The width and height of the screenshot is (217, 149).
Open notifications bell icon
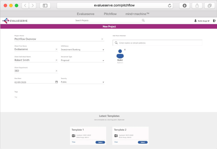[x=195, y=21]
